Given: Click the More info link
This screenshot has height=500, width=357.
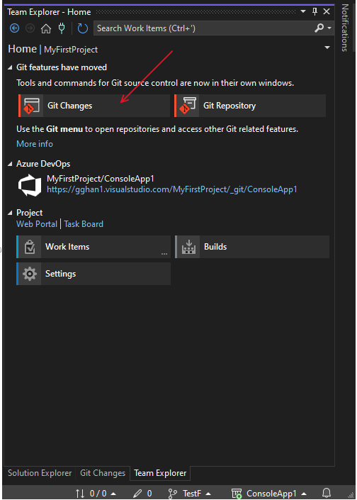Looking at the screenshot, I should [x=35, y=144].
